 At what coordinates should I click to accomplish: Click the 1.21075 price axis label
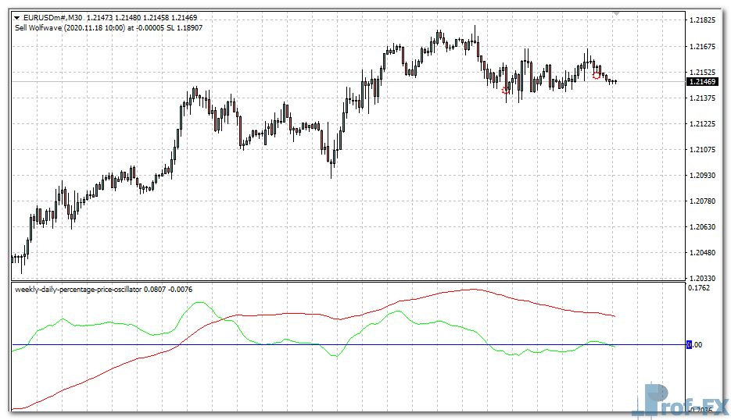tap(704, 149)
